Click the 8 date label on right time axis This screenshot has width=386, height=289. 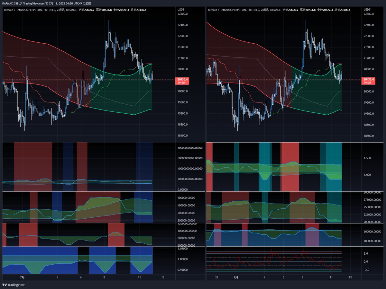(x=302, y=277)
